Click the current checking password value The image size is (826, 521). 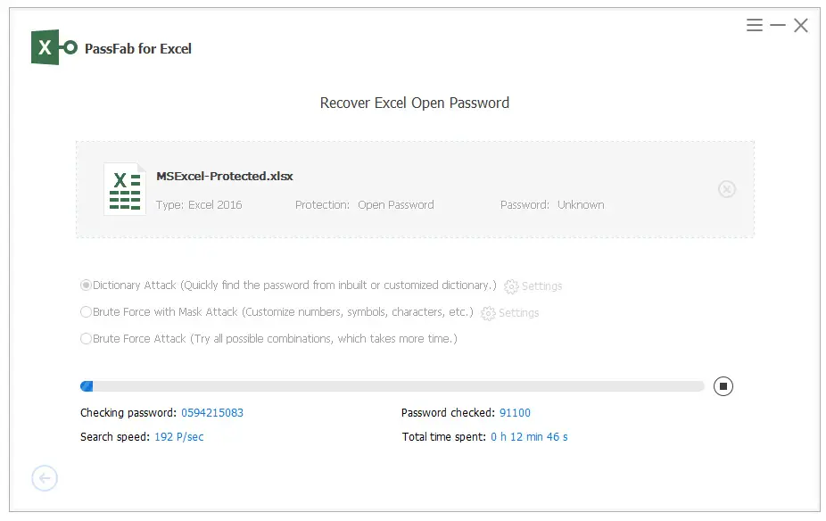(212, 412)
